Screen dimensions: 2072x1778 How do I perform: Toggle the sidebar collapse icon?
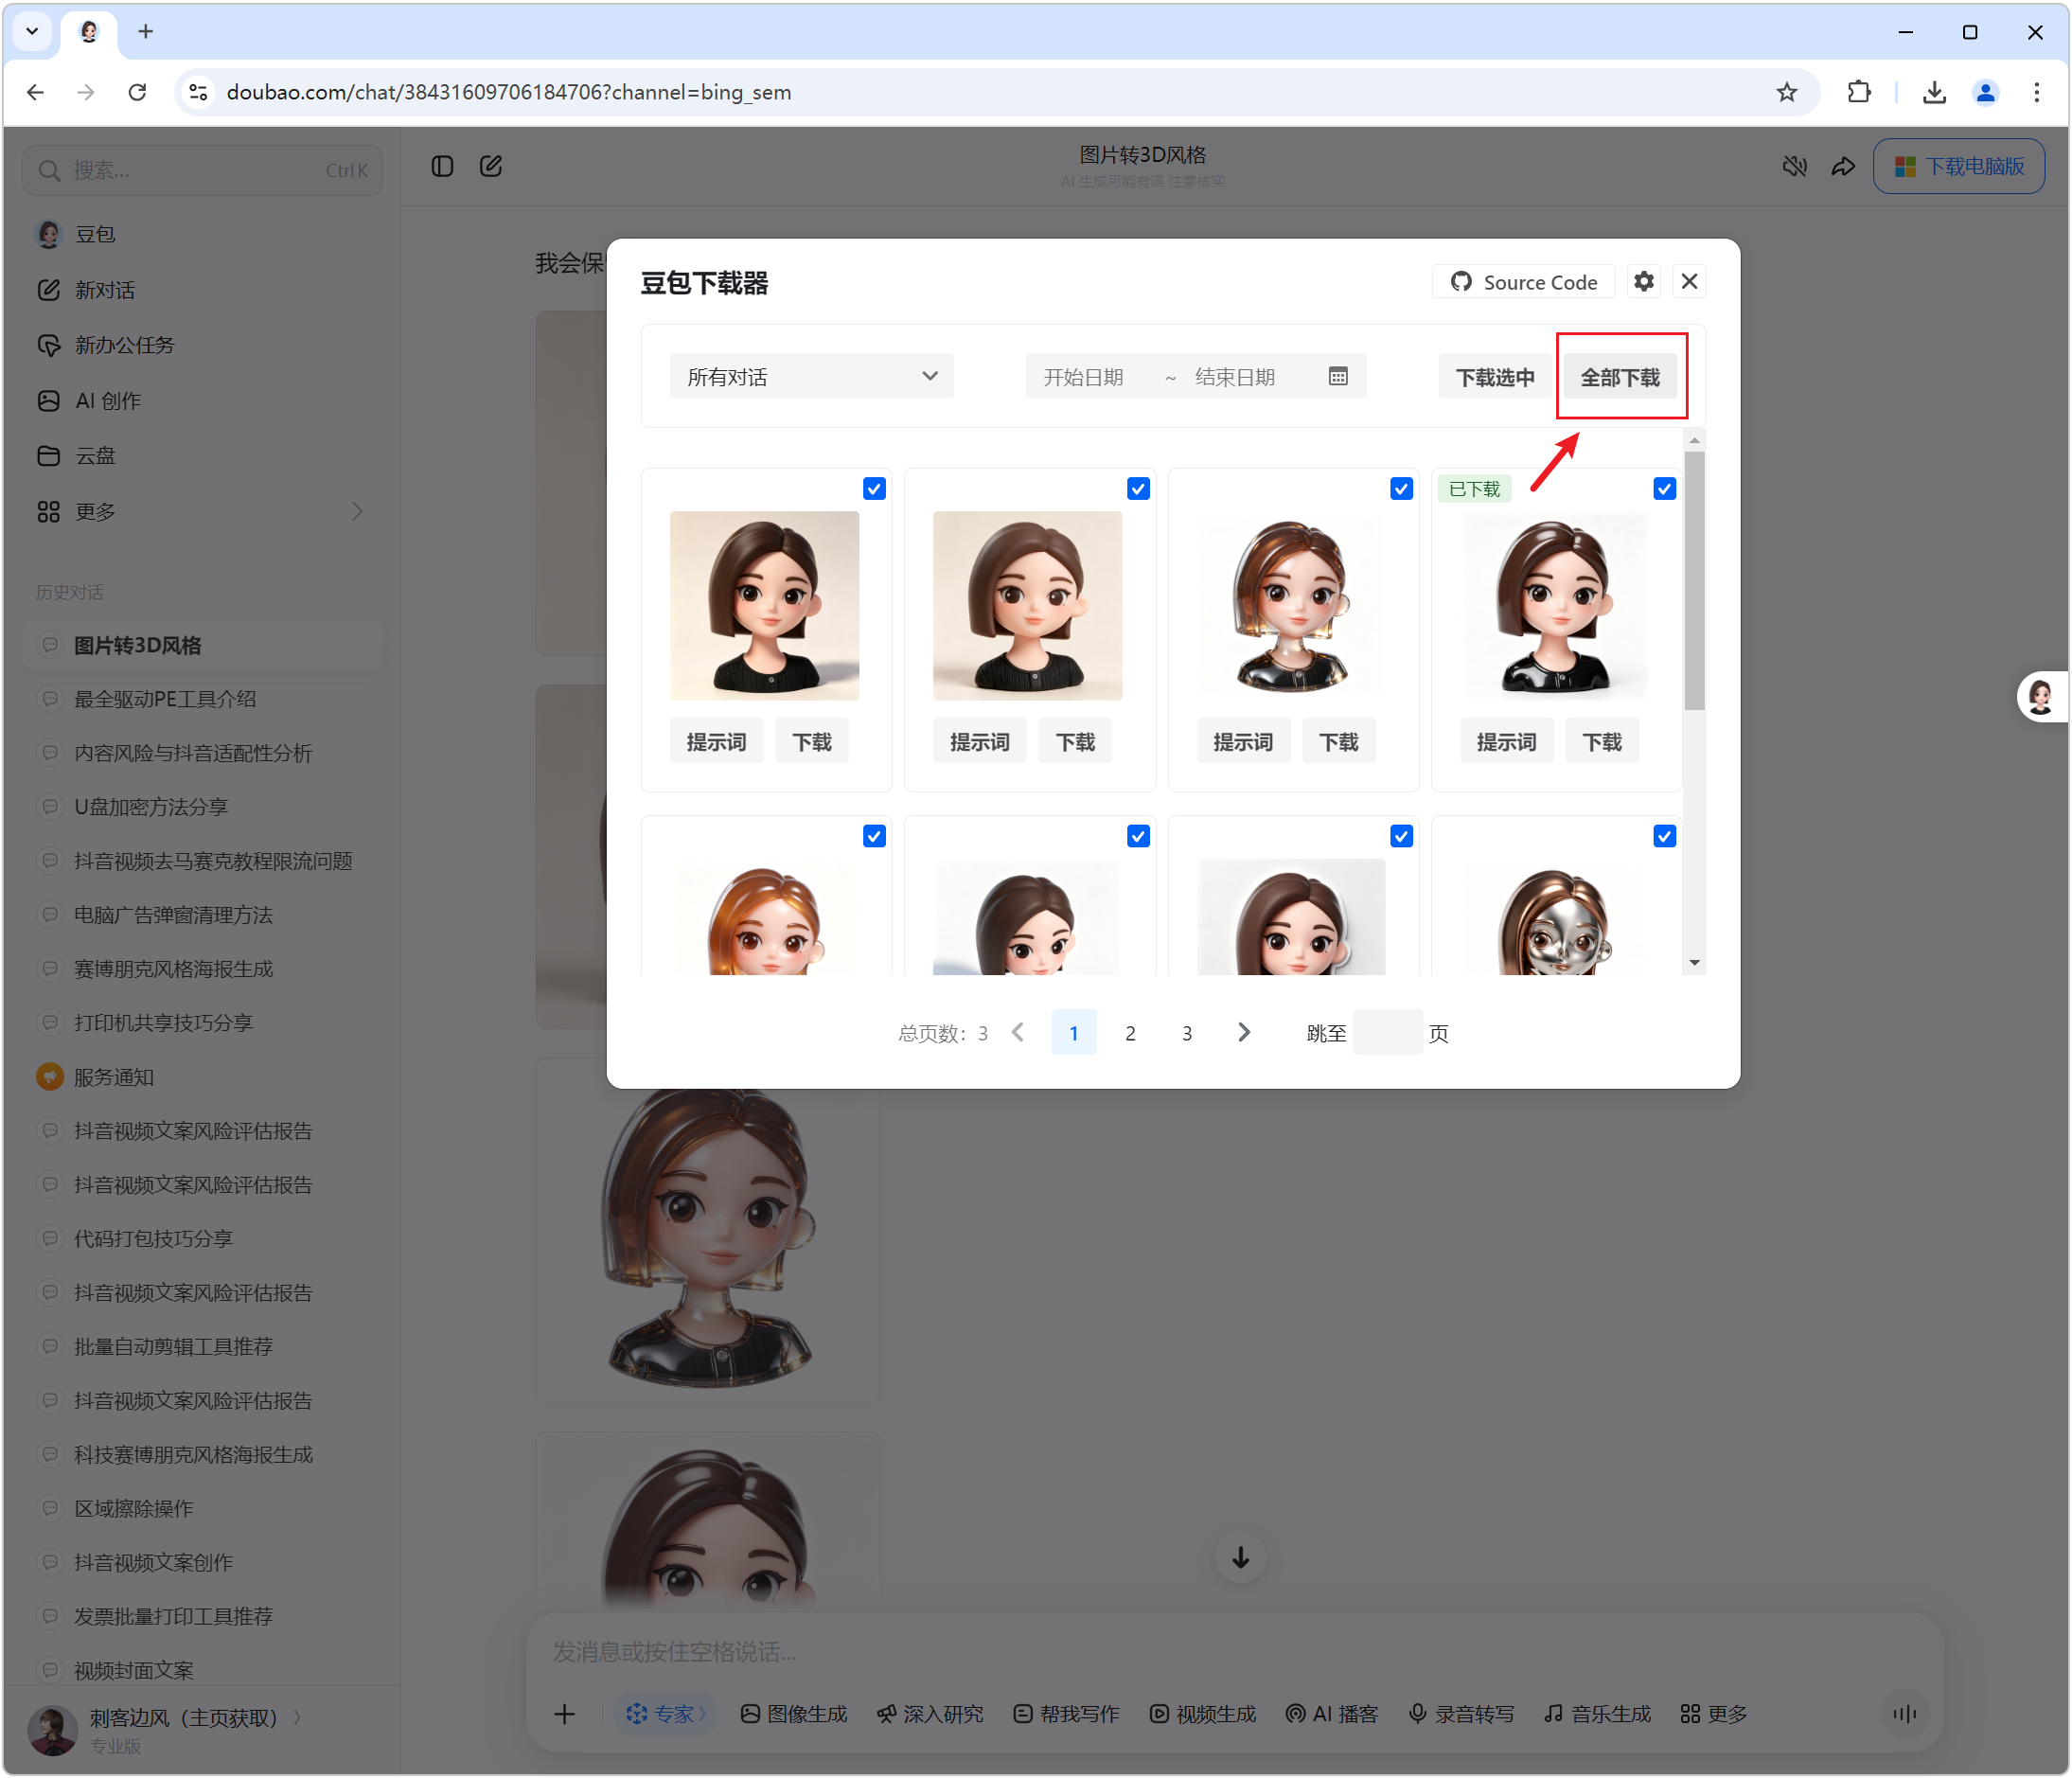click(x=441, y=166)
